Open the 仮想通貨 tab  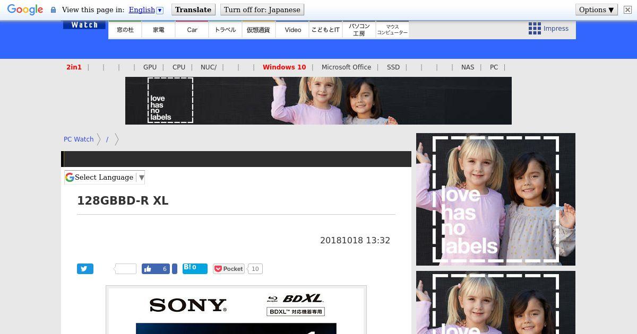coord(259,30)
